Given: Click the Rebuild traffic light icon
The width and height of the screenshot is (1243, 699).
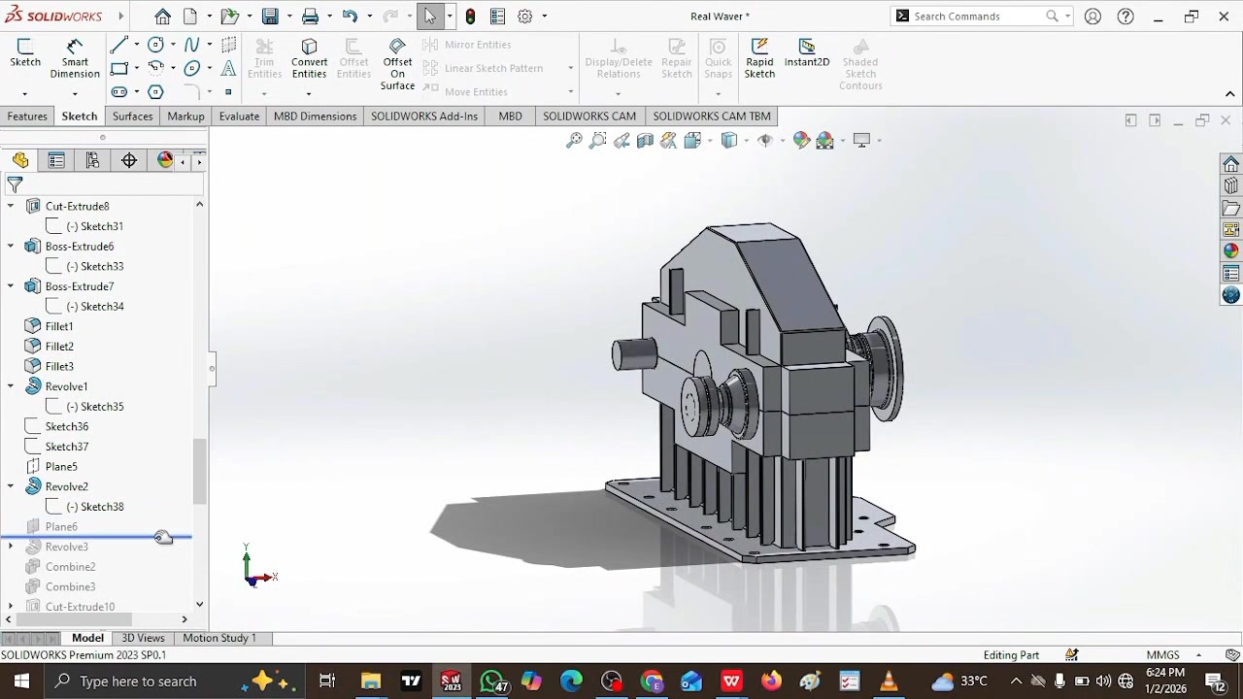Looking at the screenshot, I should [471, 17].
